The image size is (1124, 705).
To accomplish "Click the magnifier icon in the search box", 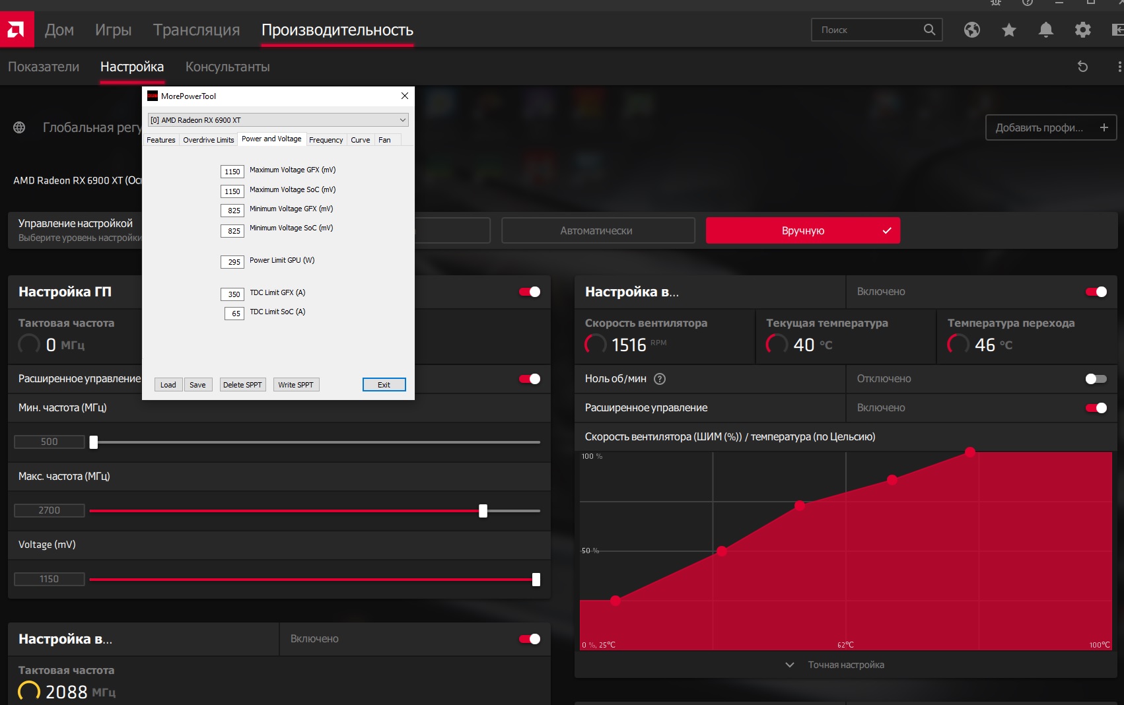I will (x=929, y=30).
